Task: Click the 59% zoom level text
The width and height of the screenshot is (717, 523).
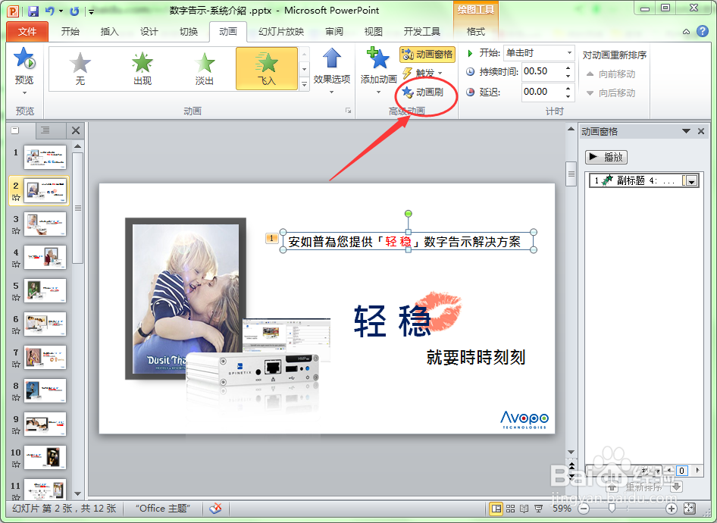Action: [562, 509]
